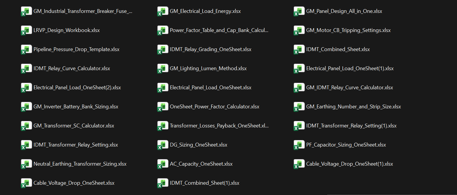The width and height of the screenshot is (457, 195).
Task: Select the Electrical_Panel_Load_OneSheet(2).xlsx filename
Action: point(77,87)
